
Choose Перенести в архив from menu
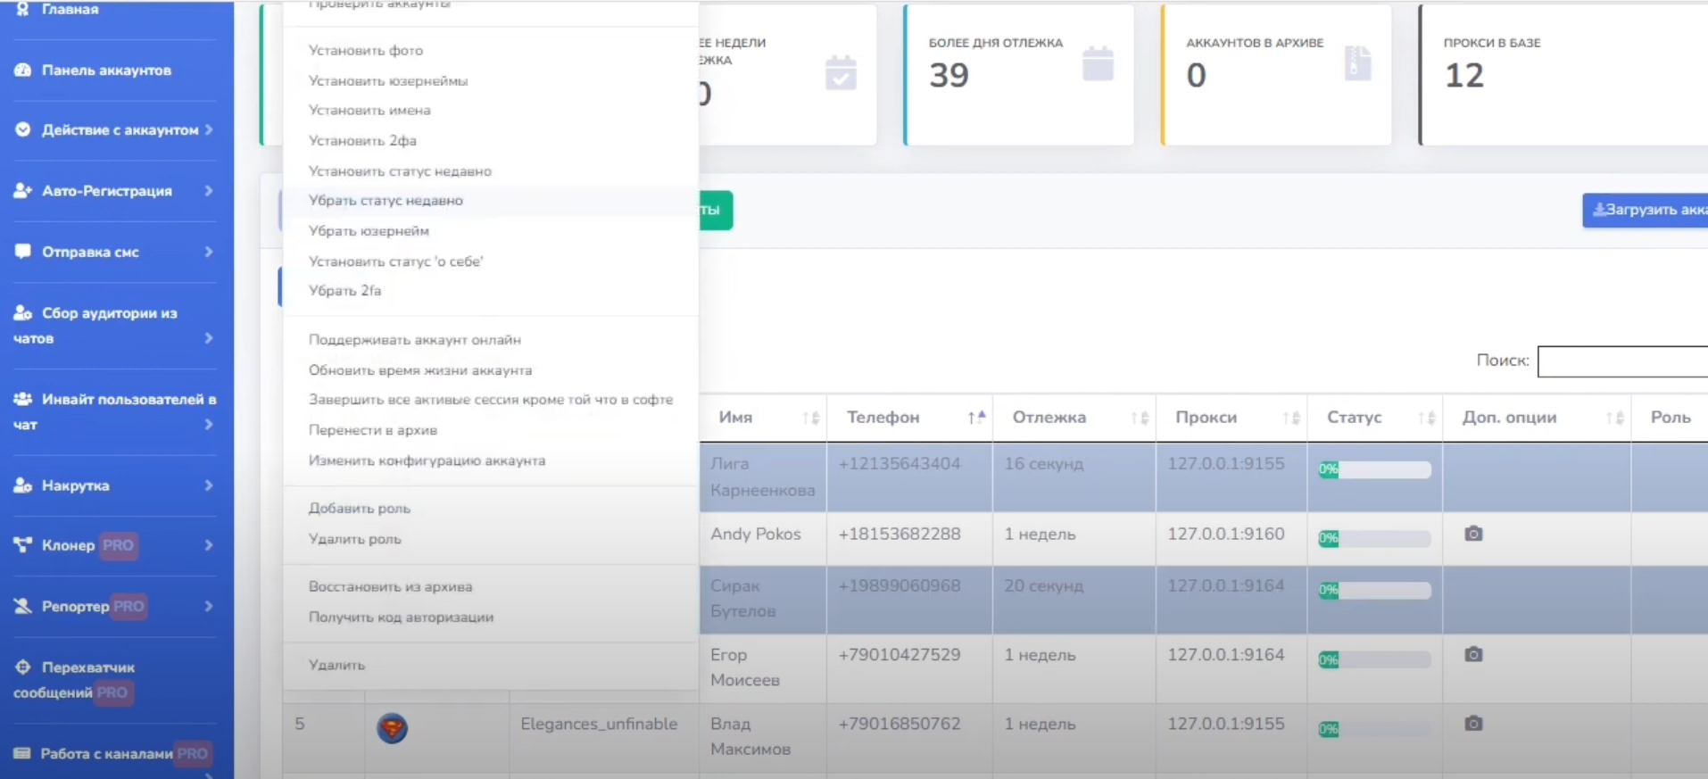(x=372, y=430)
